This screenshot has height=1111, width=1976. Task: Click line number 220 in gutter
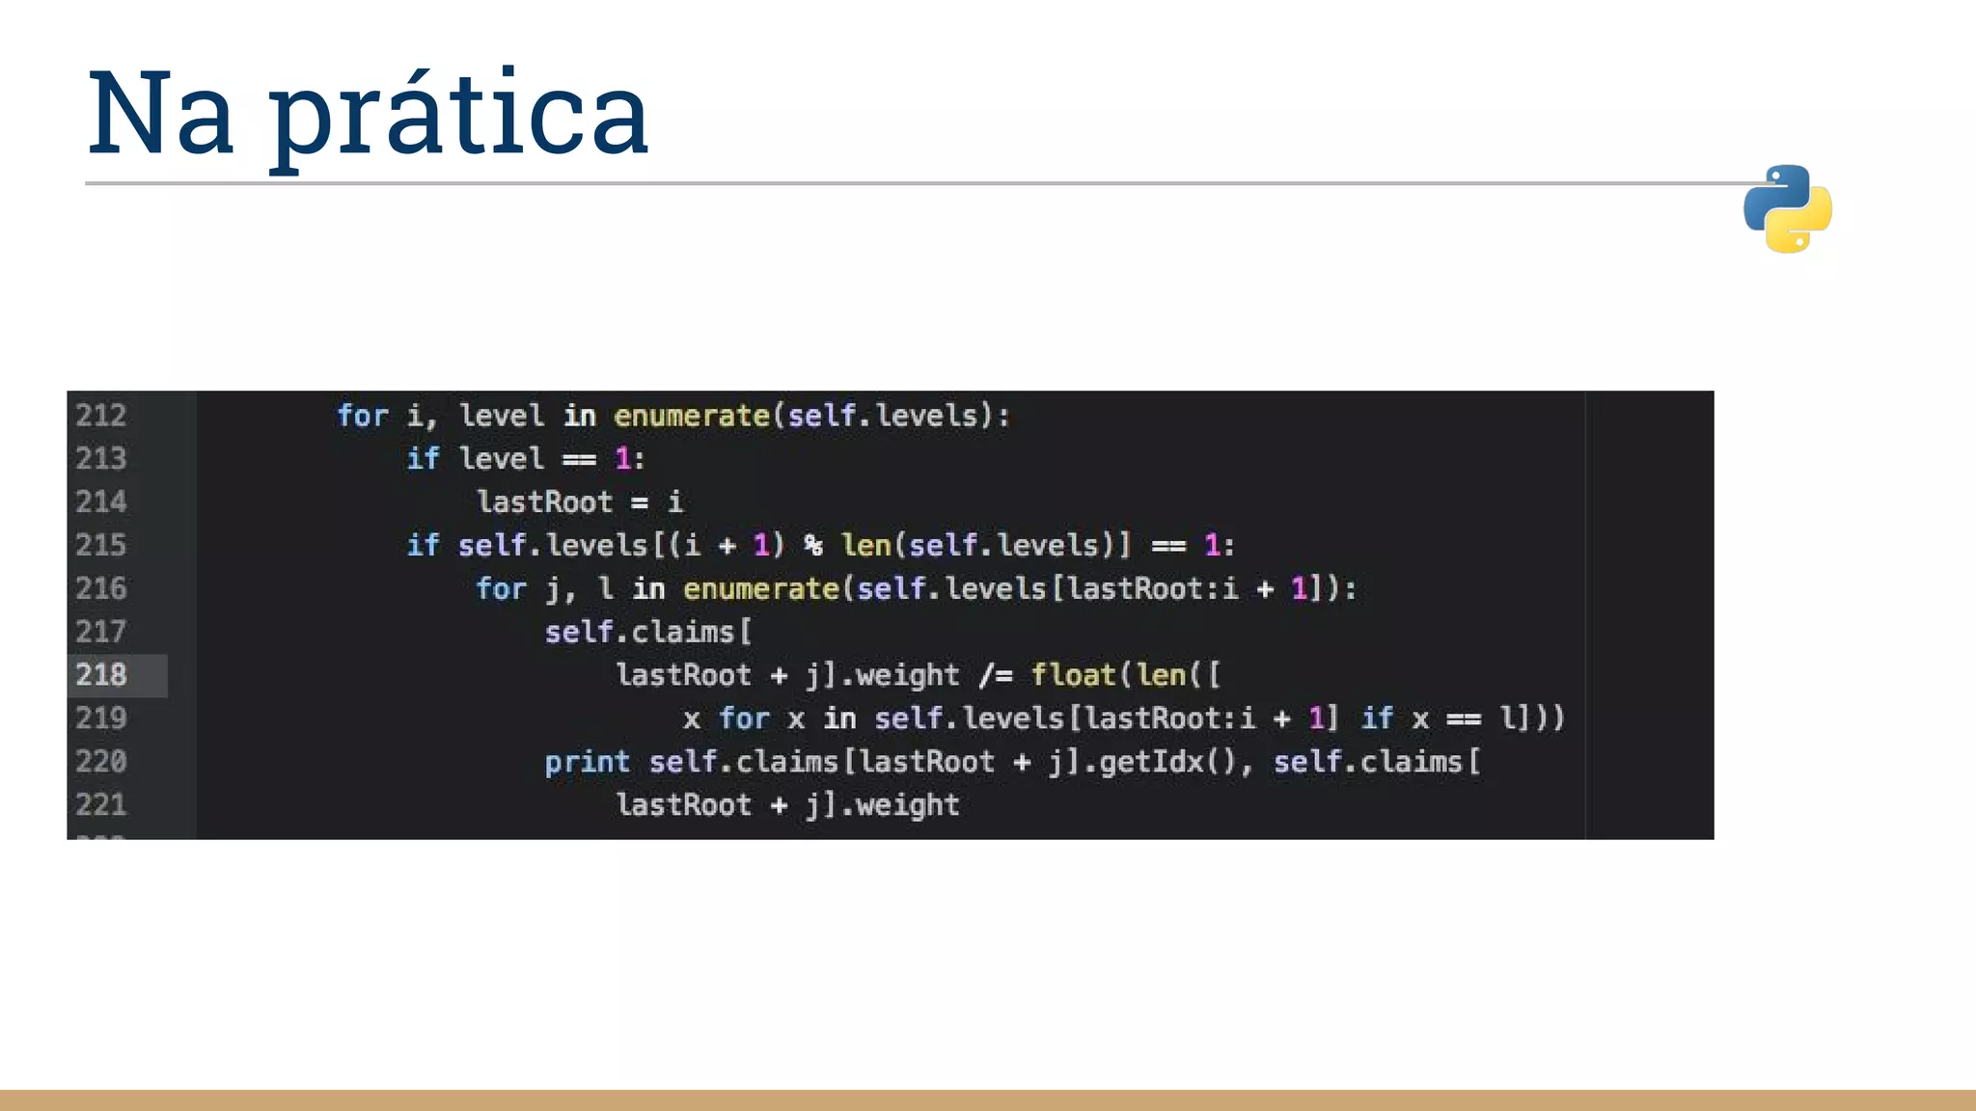101,762
